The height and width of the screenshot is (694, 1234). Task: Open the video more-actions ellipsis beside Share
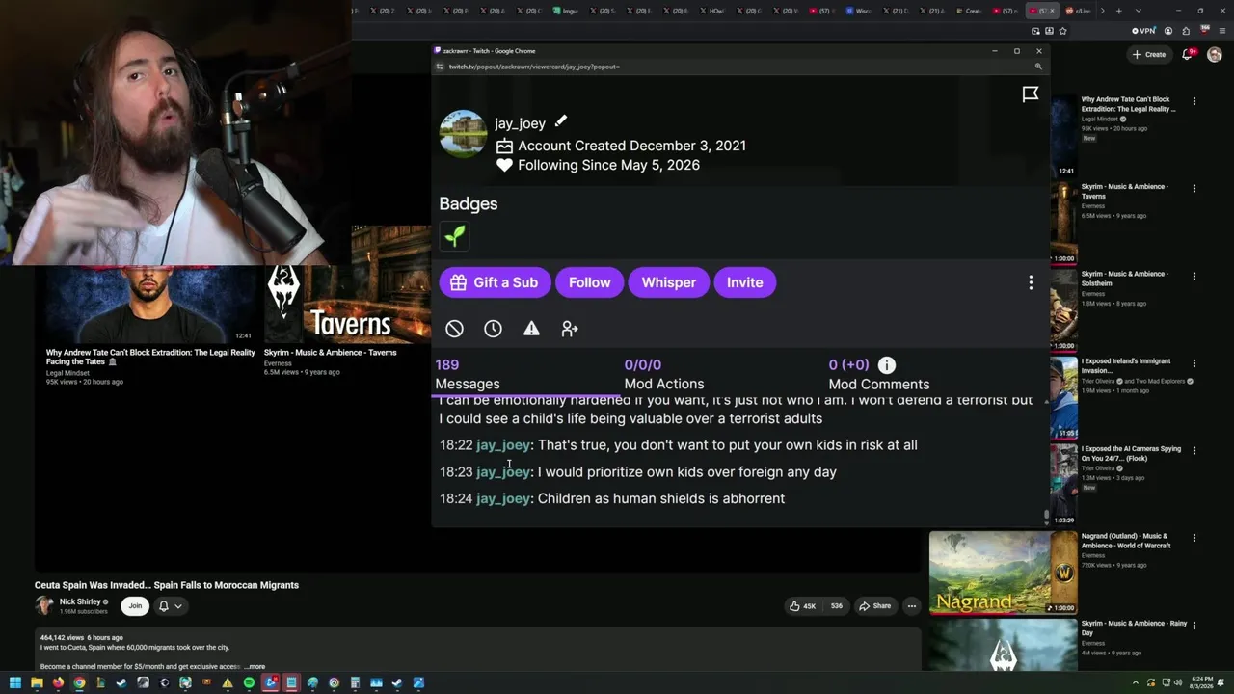(911, 606)
